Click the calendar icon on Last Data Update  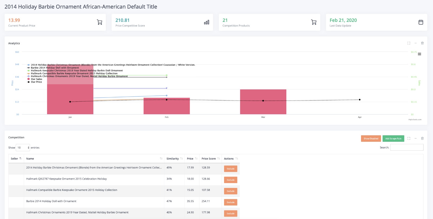(421, 22)
